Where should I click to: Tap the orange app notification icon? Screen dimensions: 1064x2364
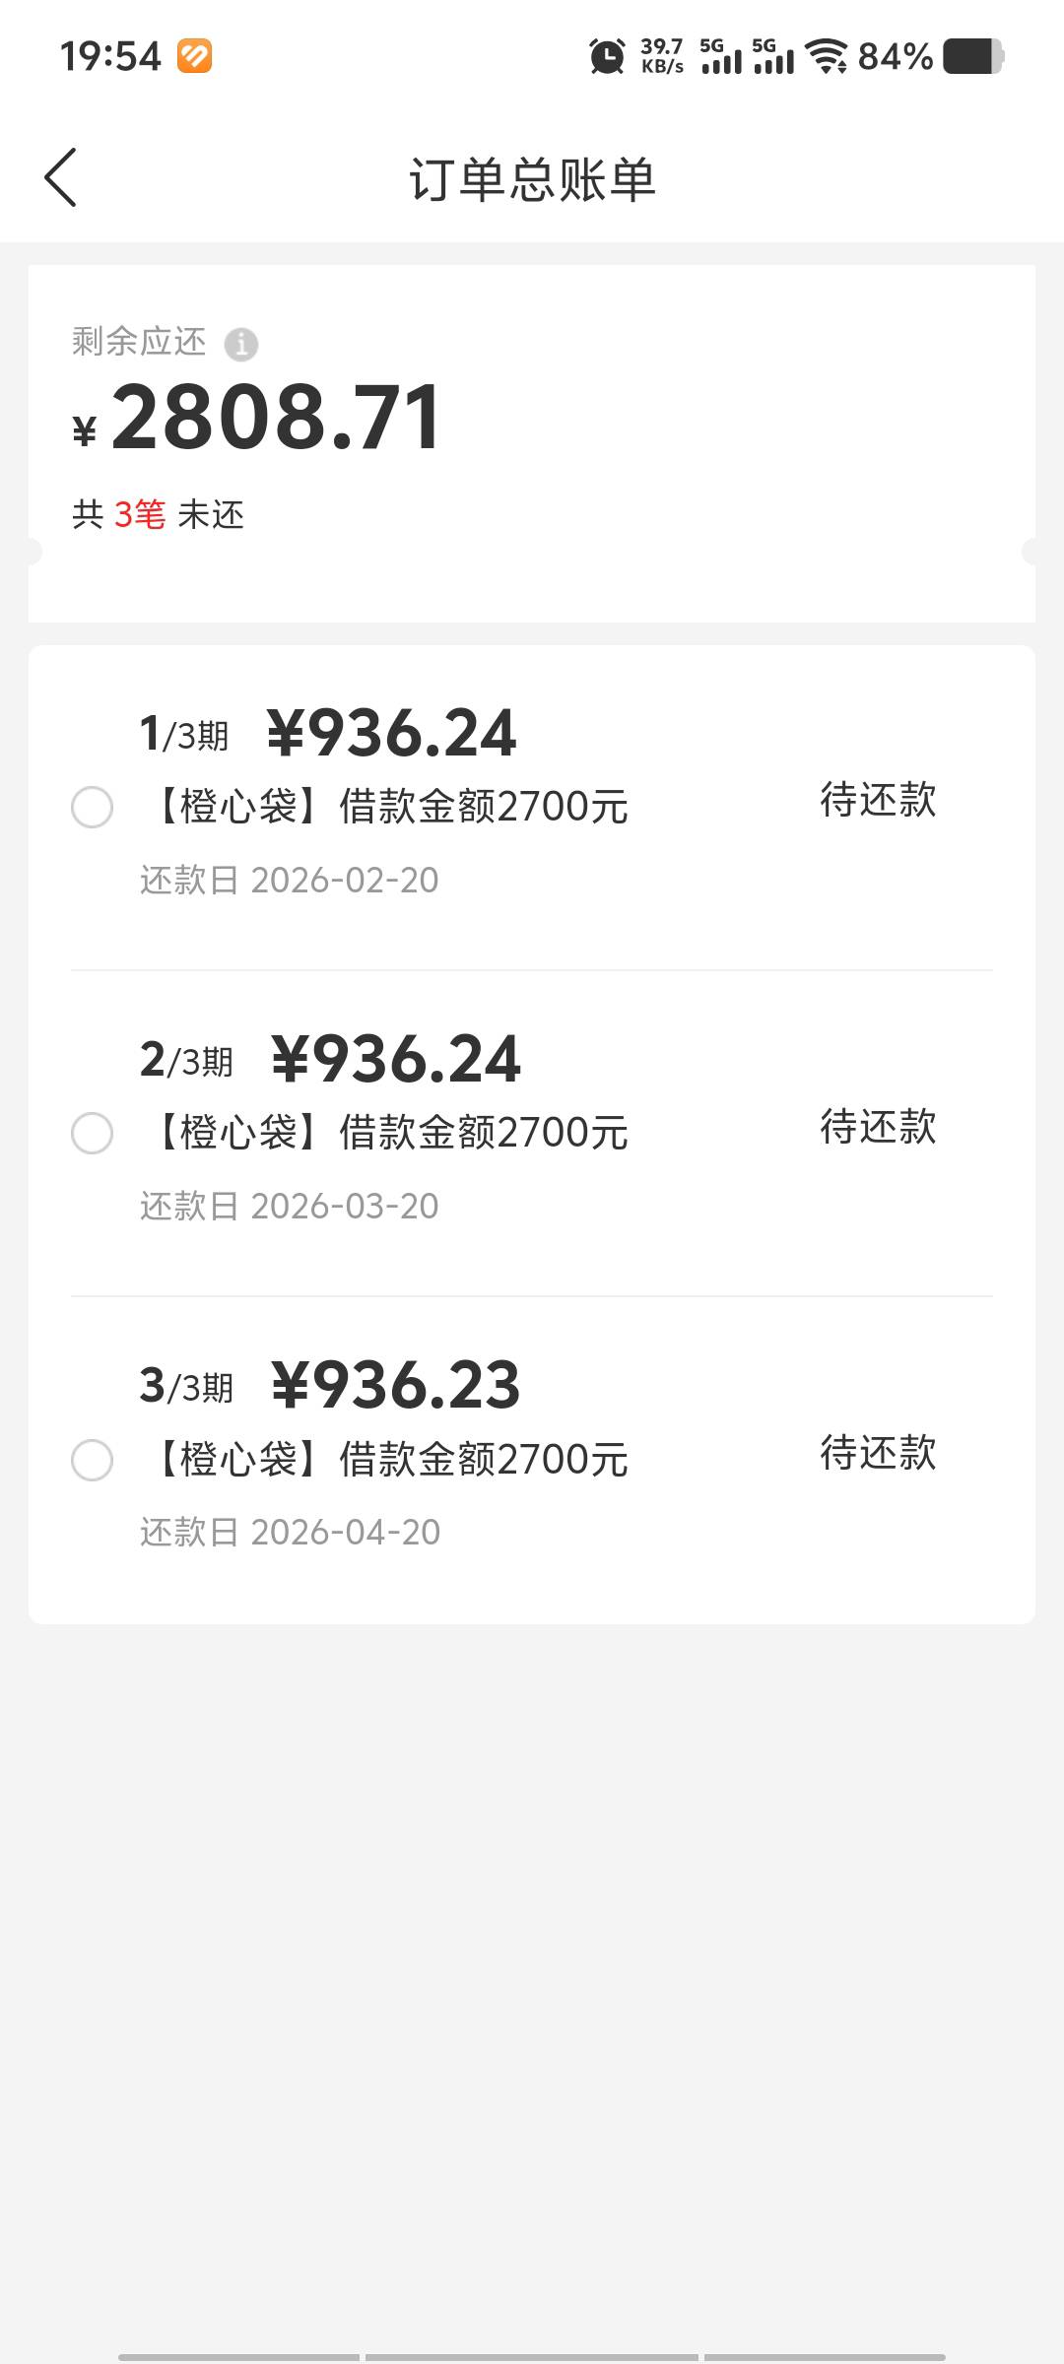pyautogui.click(x=194, y=56)
